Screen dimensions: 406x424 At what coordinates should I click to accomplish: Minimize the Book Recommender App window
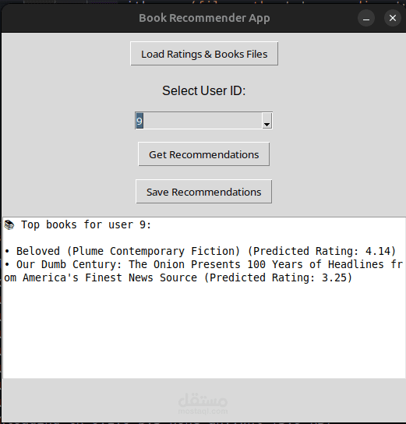pyautogui.click(x=366, y=18)
